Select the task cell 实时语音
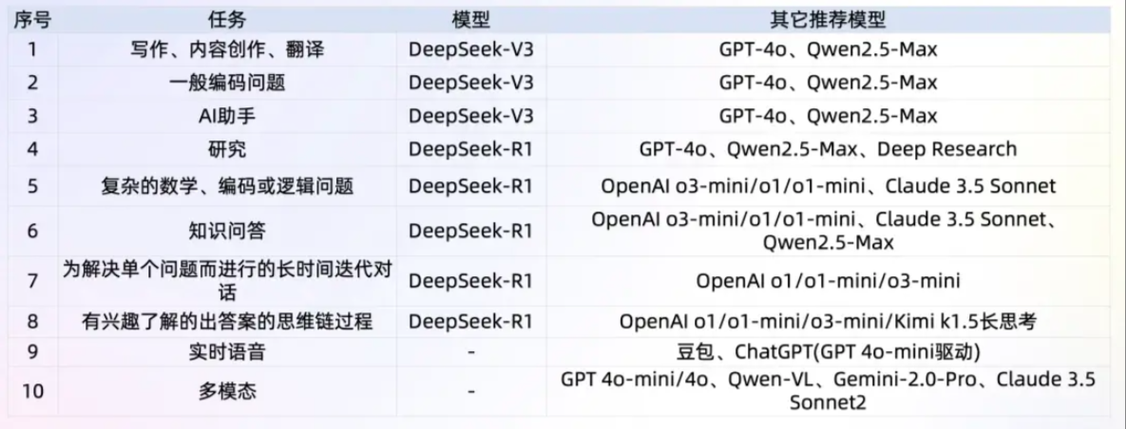Image resolution: width=1126 pixels, height=429 pixels. 228,352
